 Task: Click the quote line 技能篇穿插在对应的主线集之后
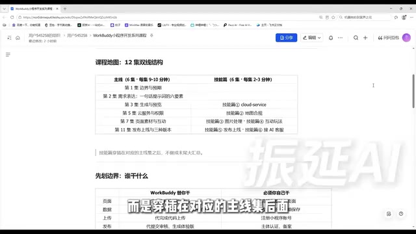click(151, 153)
